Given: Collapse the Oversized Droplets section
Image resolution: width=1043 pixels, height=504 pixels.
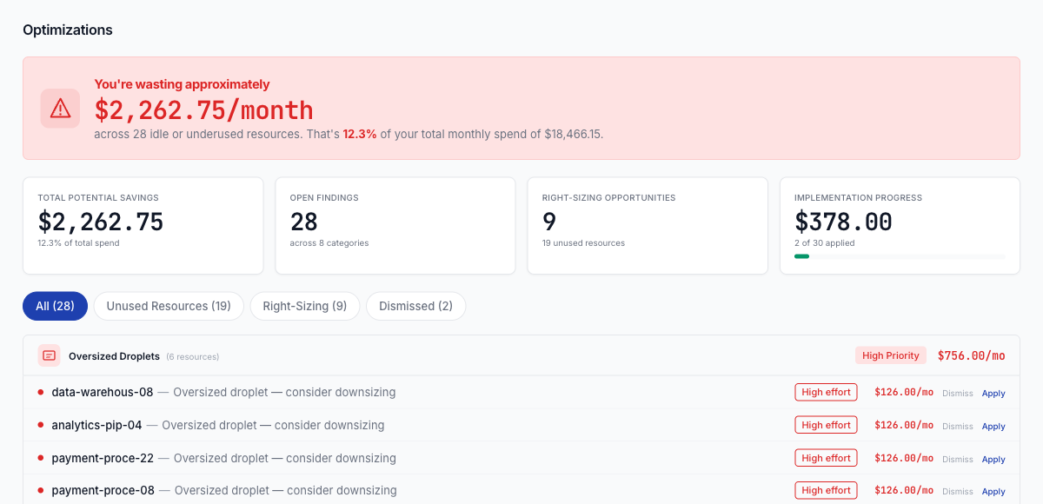Looking at the screenshot, I should tap(113, 355).
